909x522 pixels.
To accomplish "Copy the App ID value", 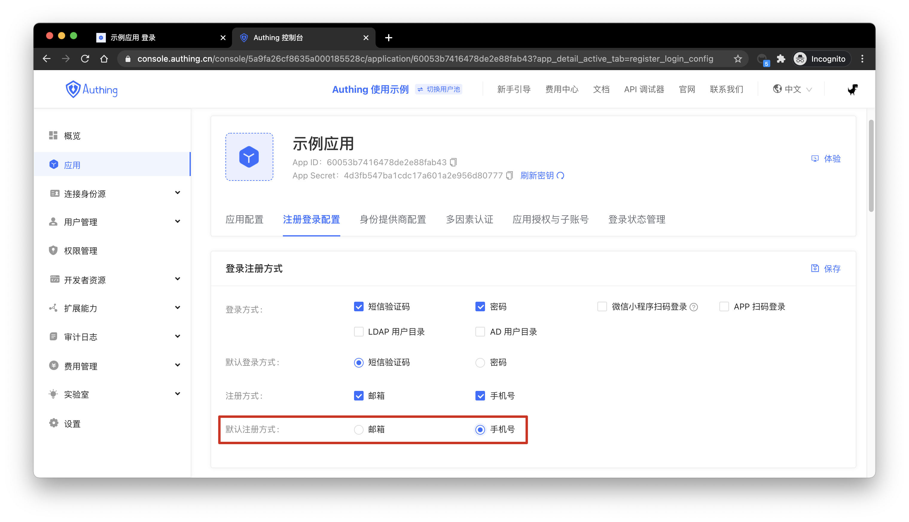I will pyautogui.click(x=453, y=163).
